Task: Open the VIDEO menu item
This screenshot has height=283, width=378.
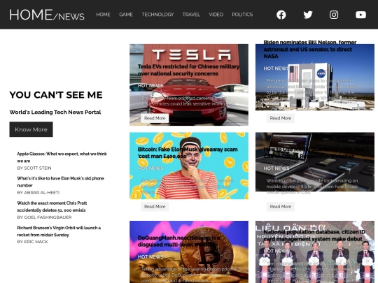Action: (x=216, y=15)
